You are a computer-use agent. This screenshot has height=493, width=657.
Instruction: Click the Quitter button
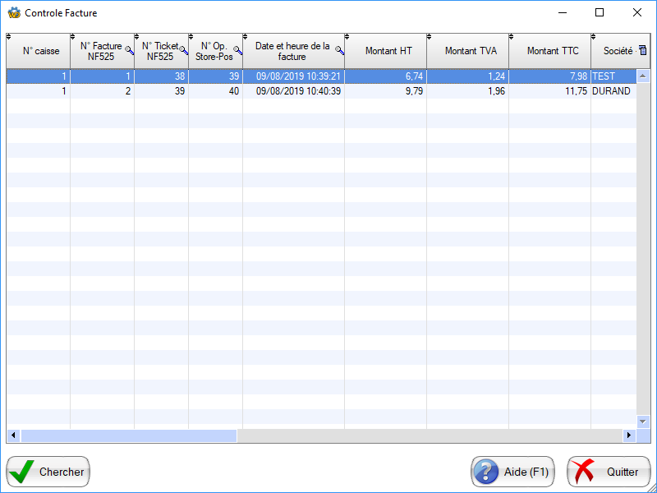(x=609, y=472)
